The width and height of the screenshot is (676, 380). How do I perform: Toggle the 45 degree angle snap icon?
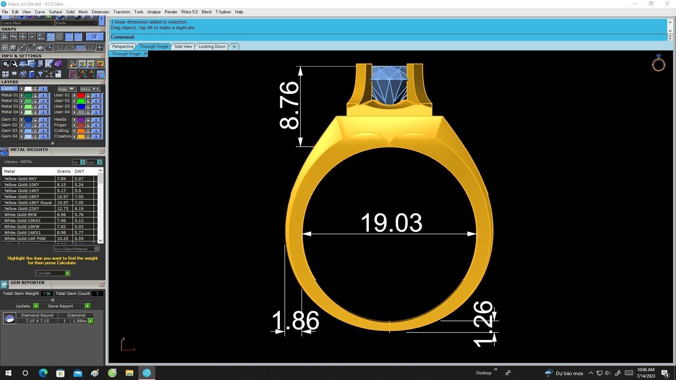pyautogui.click(x=32, y=47)
